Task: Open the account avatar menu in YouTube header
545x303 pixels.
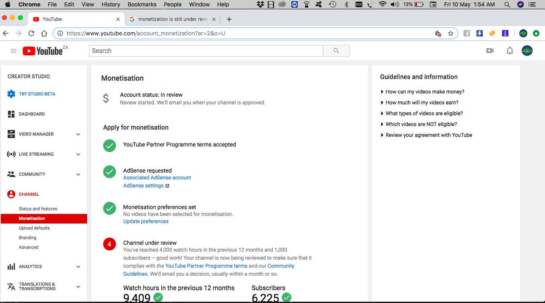Action: point(527,50)
